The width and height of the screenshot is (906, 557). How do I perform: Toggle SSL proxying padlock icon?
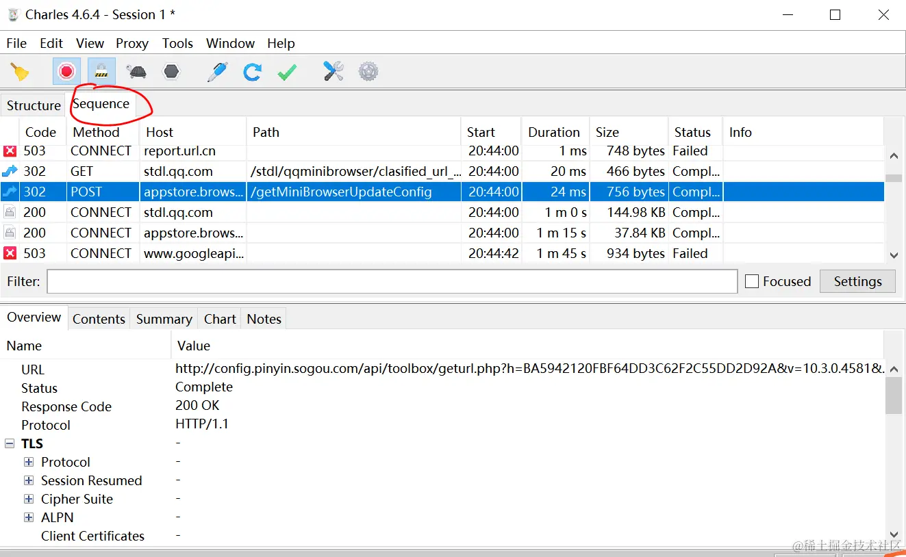point(101,71)
